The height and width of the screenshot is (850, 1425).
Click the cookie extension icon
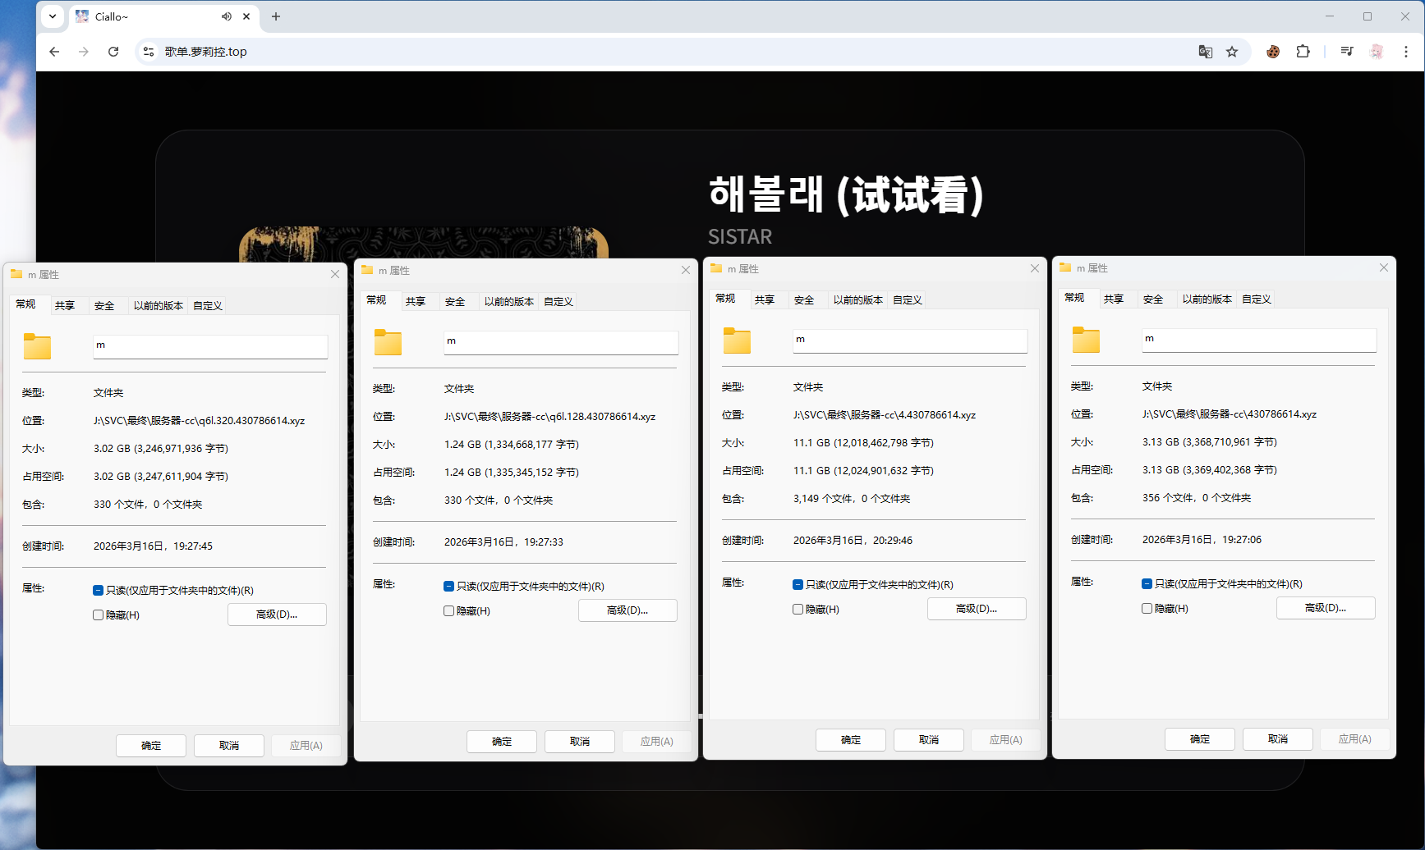[1272, 52]
